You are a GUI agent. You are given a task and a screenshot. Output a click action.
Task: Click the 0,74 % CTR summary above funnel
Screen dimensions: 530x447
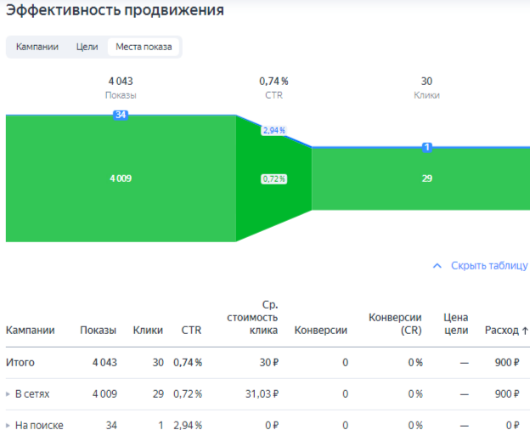point(273,88)
